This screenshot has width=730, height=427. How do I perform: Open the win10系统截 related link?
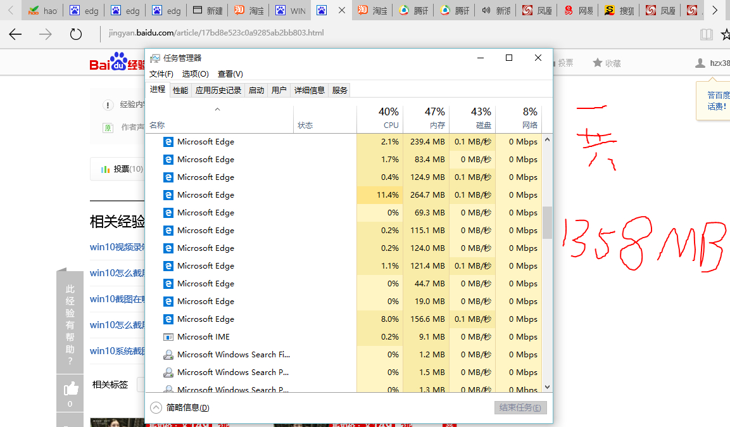pos(117,351)
